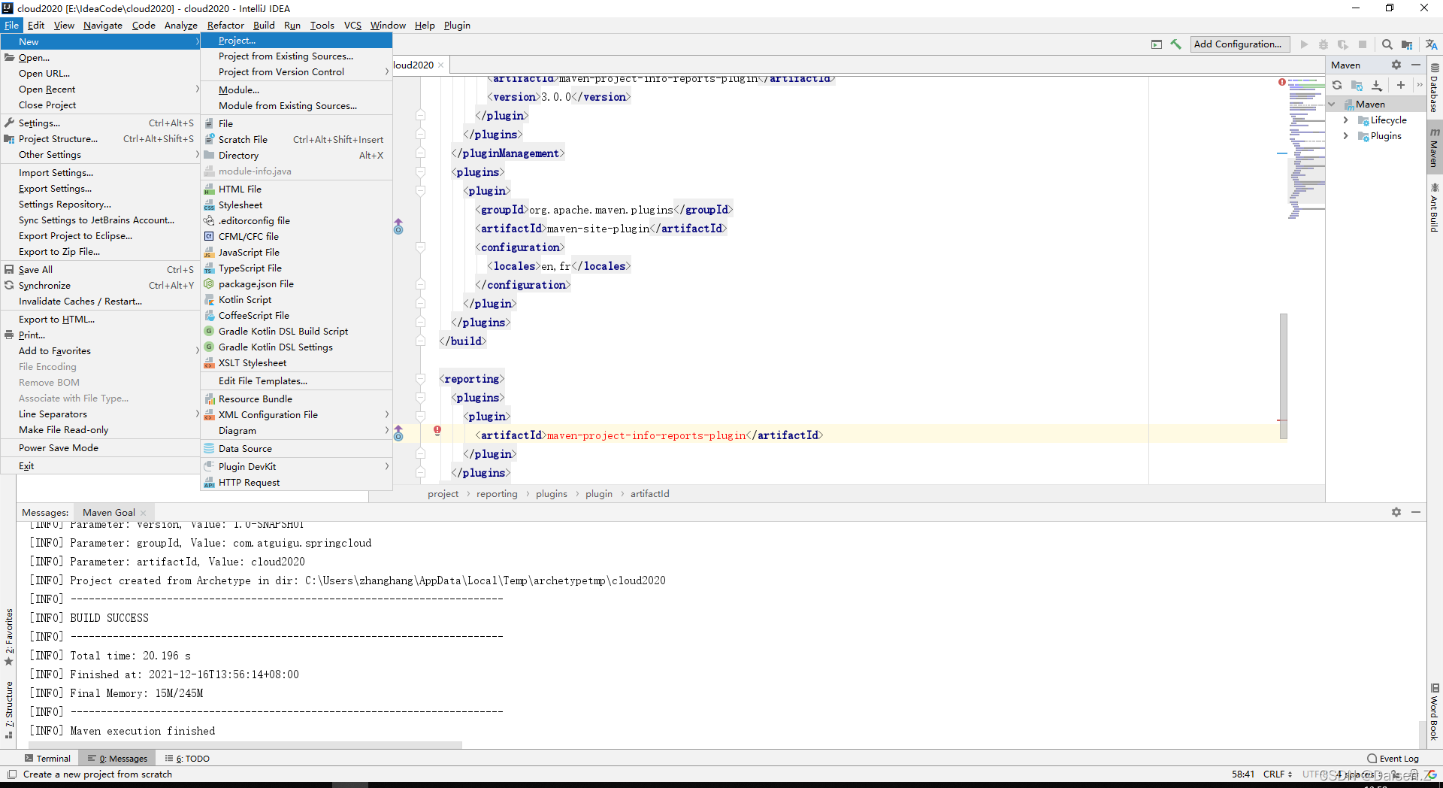Click Add Maven Projects plus icon

click(1401, 85)
